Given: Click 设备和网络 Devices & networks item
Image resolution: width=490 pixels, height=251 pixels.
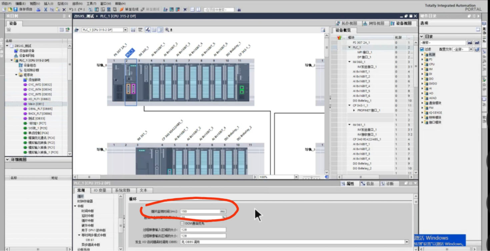Looking at the screenshot, I should (x=25, y=56).
